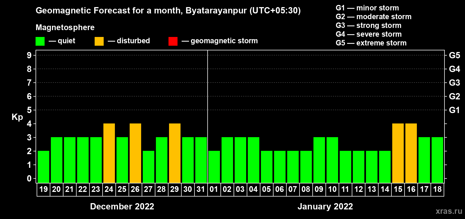Click the green bar for January 01
465x219 pixels.
(214, 167)
